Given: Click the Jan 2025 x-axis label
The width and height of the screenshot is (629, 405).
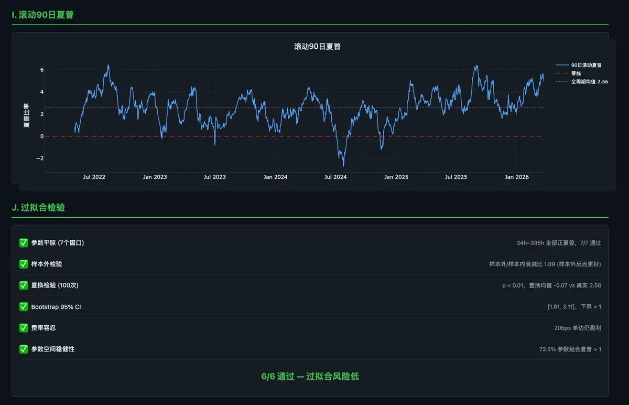Looking at the screenshot, I should click(x=396, y=177).
